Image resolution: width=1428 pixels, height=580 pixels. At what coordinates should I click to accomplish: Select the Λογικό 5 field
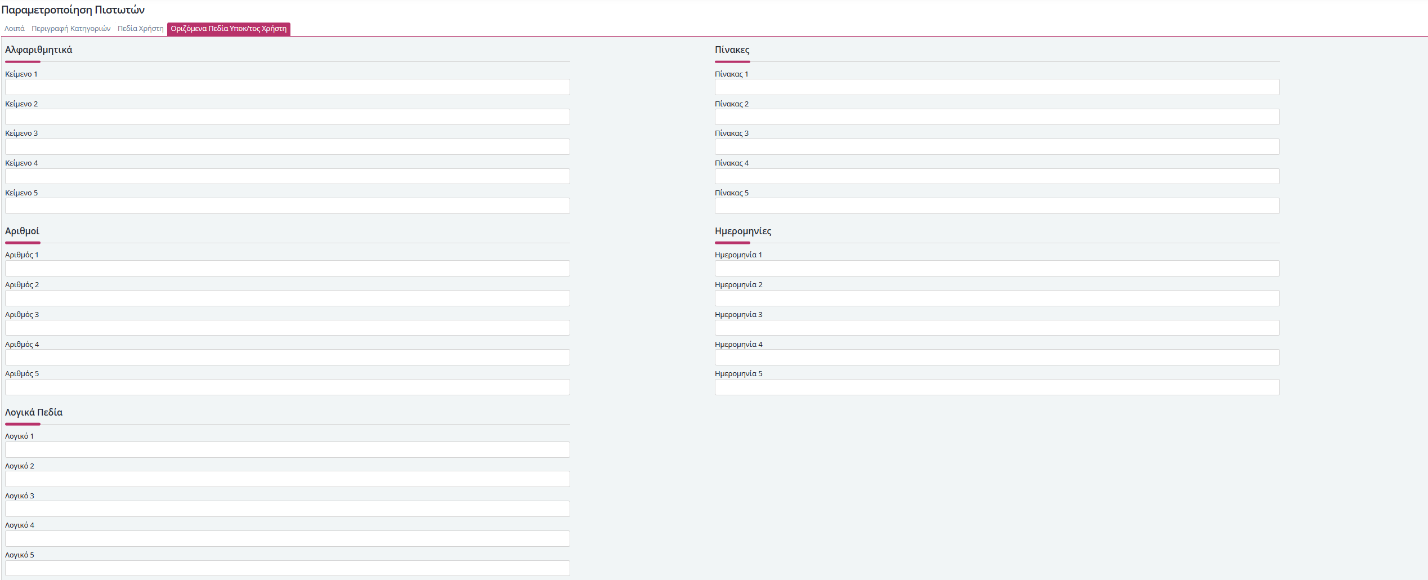288,568
